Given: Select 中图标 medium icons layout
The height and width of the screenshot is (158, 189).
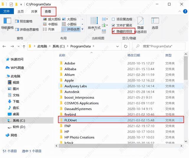Looking at the screenshot, I should pos(50,24).
